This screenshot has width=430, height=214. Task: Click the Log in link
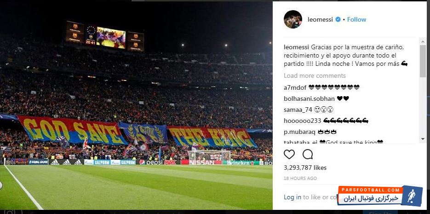(292, 197)
